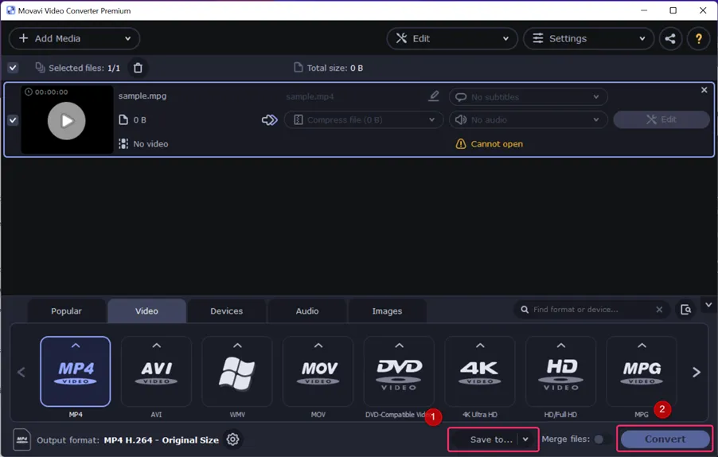The height and width of the screenshot is (457, 718).
Task: Click the detect device icon
Action: 685,310
